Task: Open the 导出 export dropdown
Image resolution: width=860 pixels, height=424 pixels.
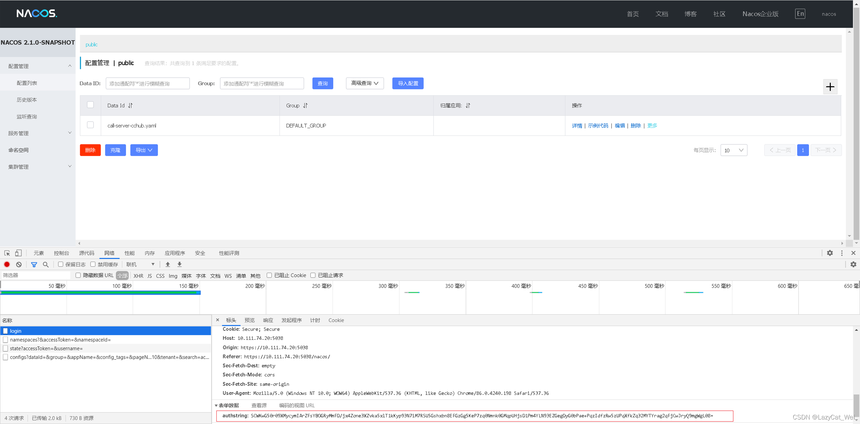Action: (x=144, y=150)
